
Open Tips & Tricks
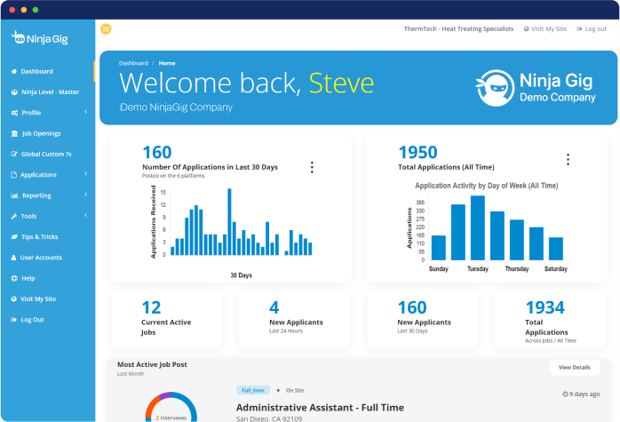(x=40, y=237)
